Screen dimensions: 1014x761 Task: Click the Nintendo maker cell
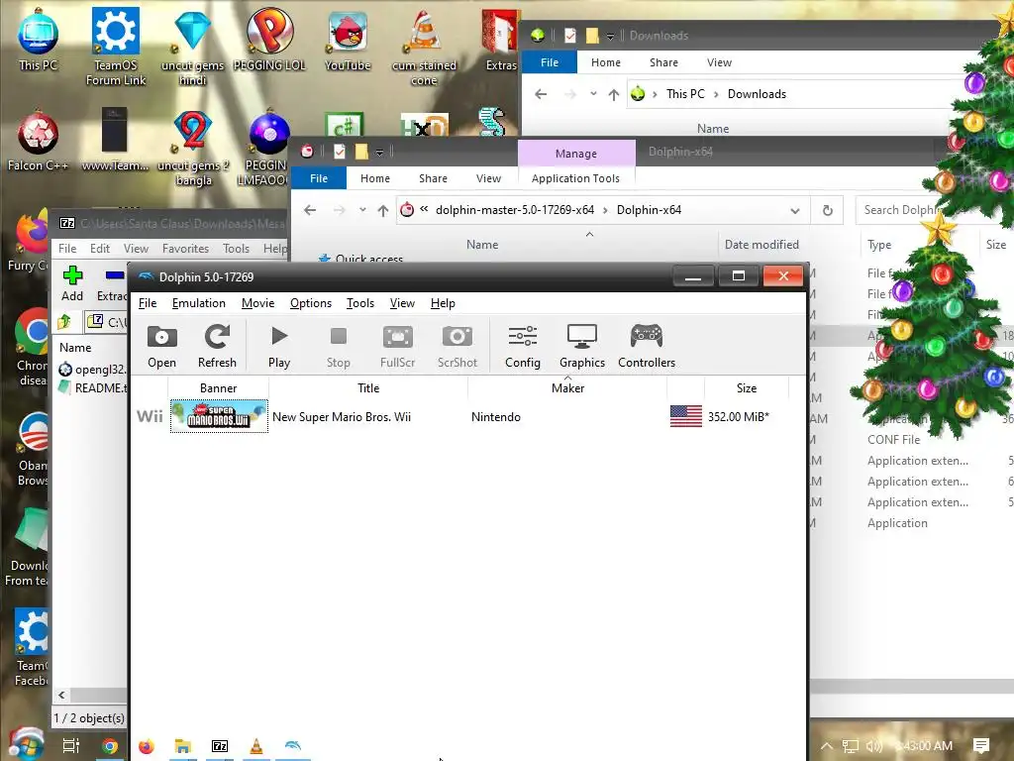click(x=495, y=417)
